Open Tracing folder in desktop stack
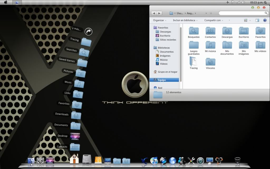This screenshot has height=169, width=270. pos(86,42)
